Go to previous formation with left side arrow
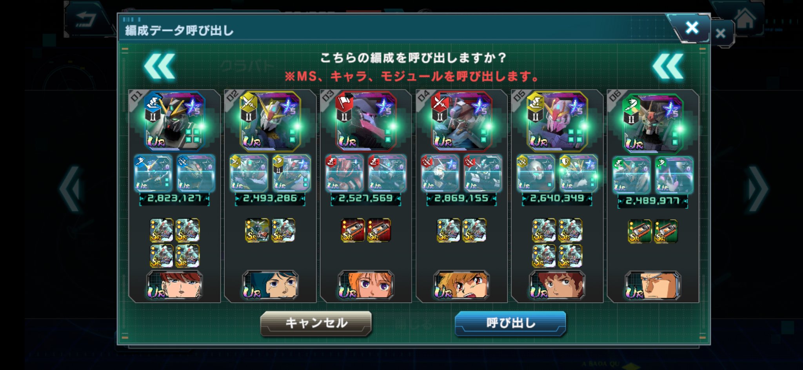The height and width of the screenshot is (370, 803). [71, 189]
